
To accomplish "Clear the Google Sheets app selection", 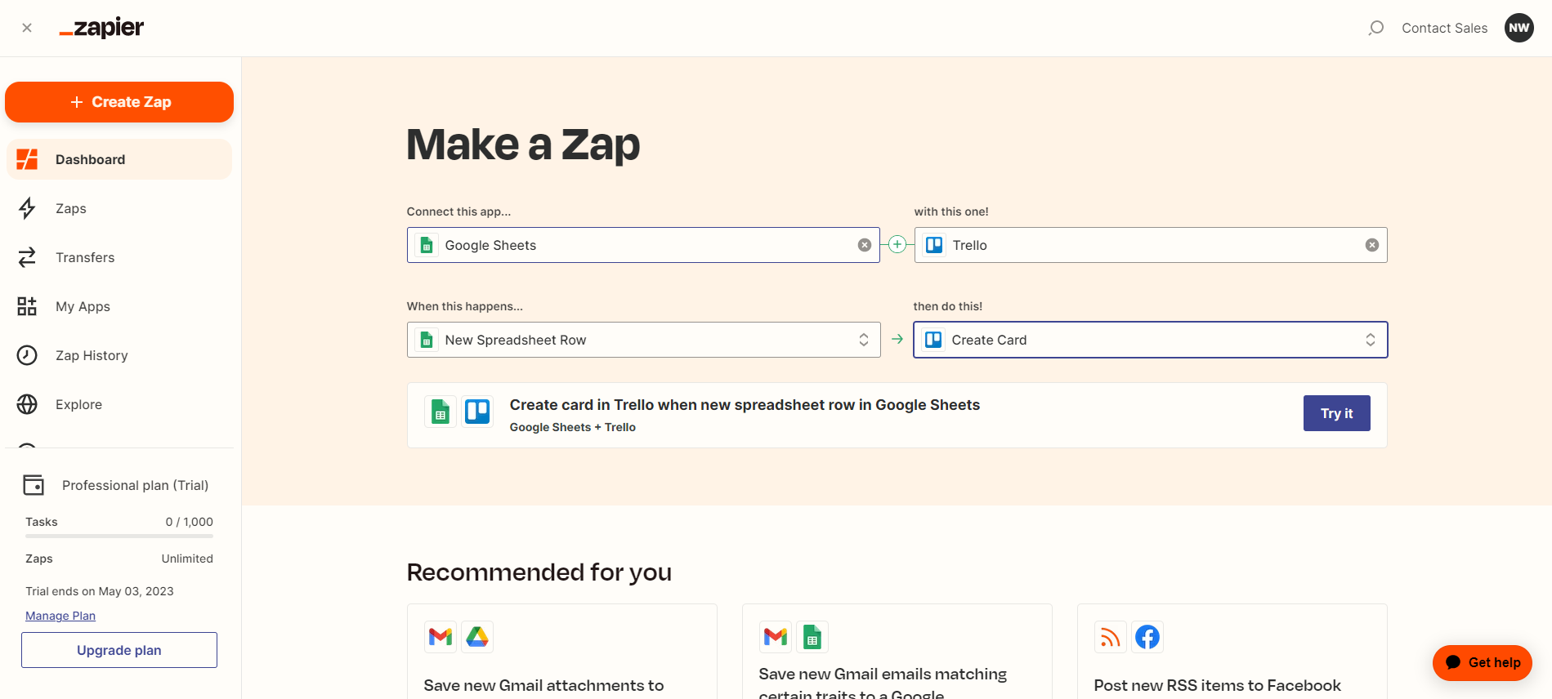I will [x=864, y=245].
